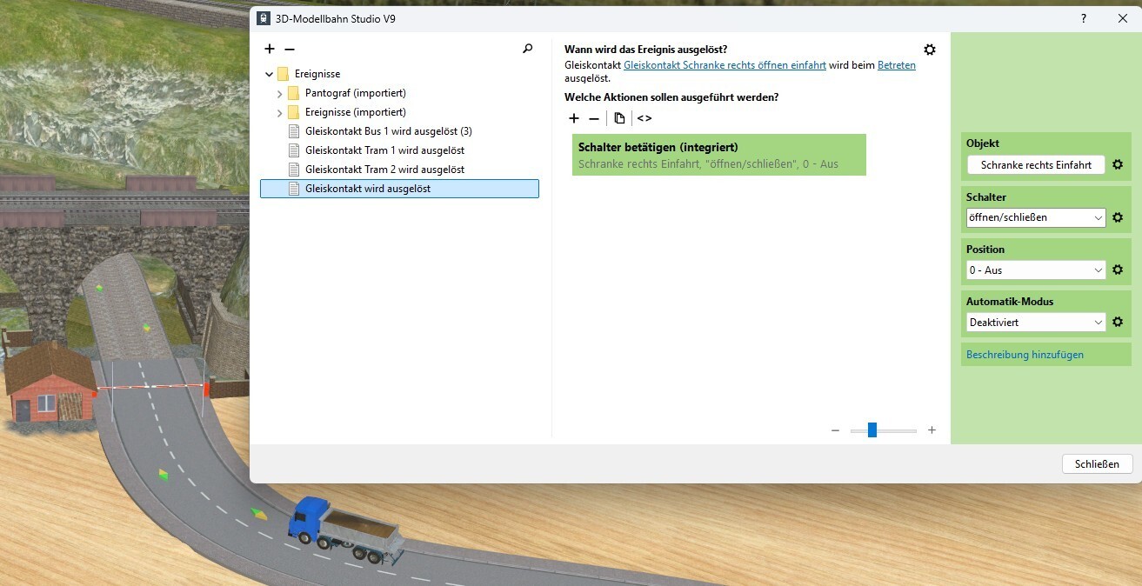Add a new event with the plus icon above the event tree
This screenshot has height=586, width=1142.
[270, 50]
